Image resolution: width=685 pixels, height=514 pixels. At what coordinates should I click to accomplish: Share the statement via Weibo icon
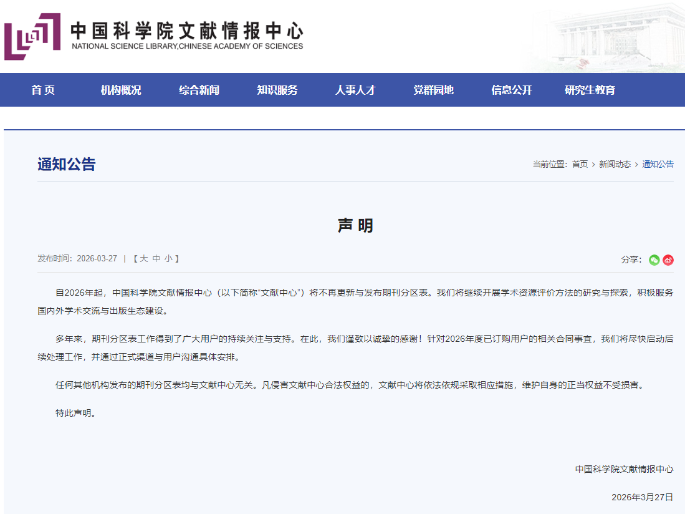tap(668, 260)
